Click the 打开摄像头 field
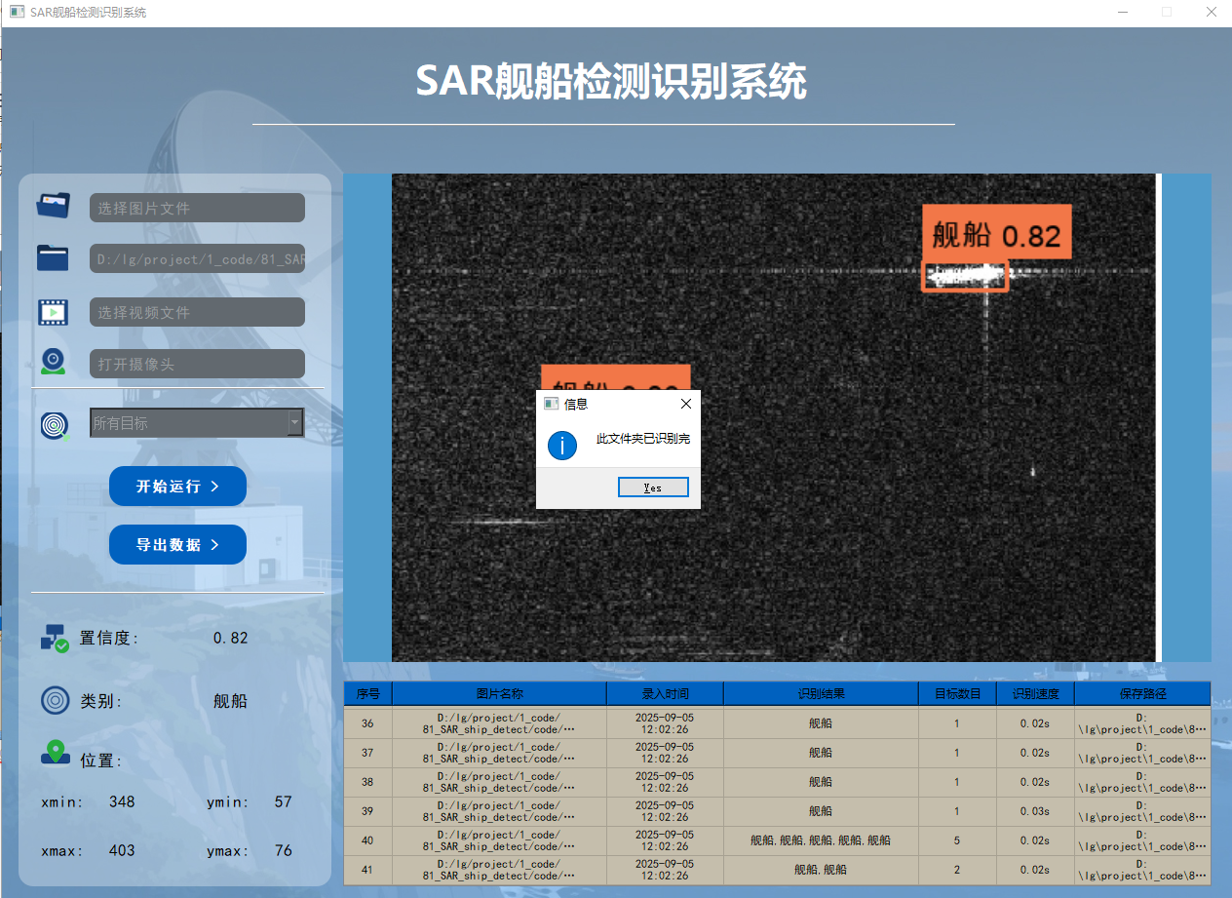This screenshot has width=1232, height=898. [x=197, y=364]
